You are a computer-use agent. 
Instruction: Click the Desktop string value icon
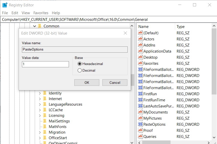(x=140, y=57)
